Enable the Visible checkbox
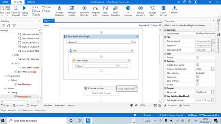Viewport: 221px width, 124px height. tap(198, 84)
